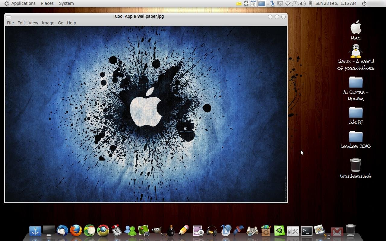
Task: Click the yellow sticky notes tray icon
Action: click(x=239, y=4)
